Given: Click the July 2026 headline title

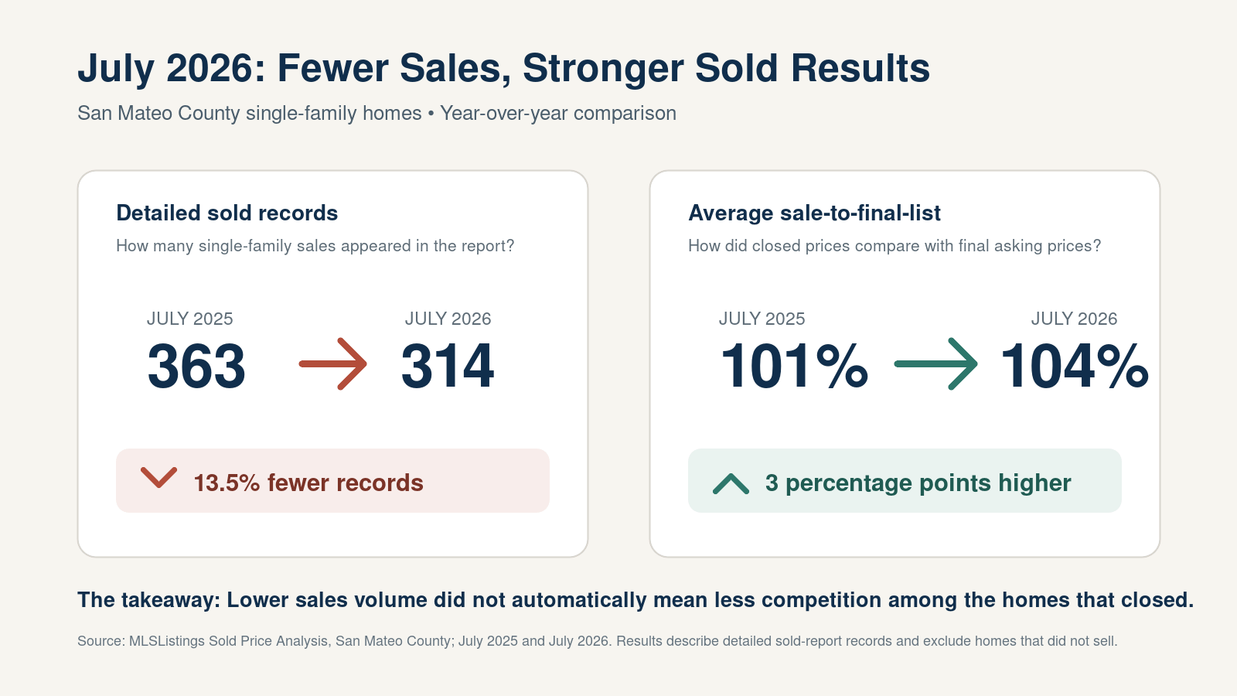Looking at the screenshot, I should 503,68.
